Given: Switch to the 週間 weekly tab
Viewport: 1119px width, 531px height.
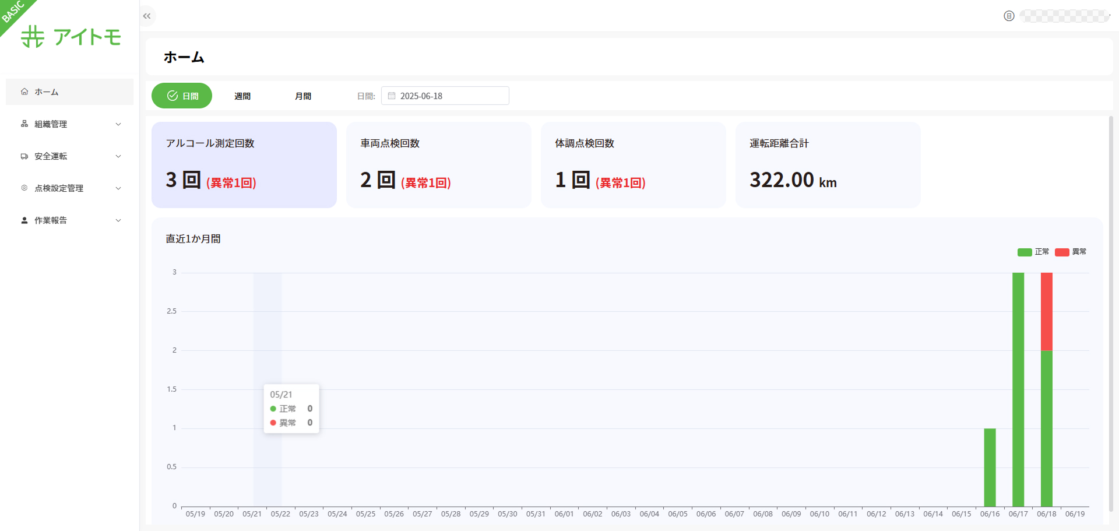Looking at the screenshot, I should (x=242, y=96).
